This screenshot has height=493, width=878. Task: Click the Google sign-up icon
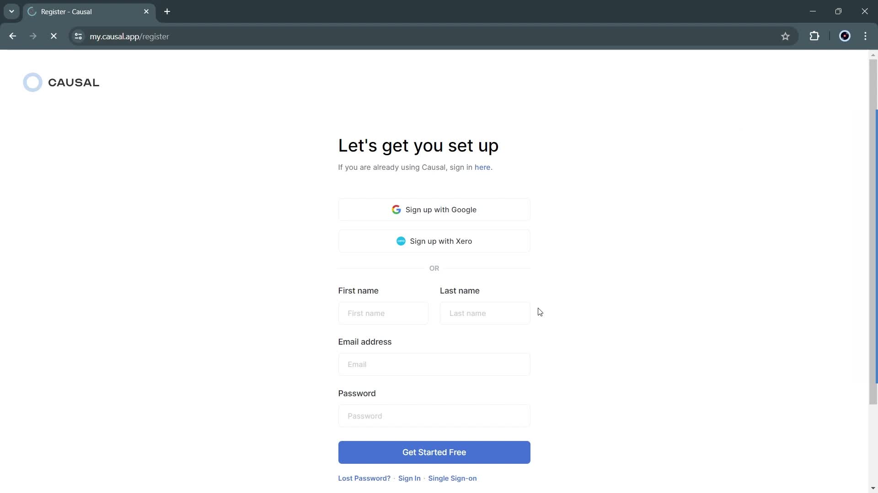click(x=396, y=210)
